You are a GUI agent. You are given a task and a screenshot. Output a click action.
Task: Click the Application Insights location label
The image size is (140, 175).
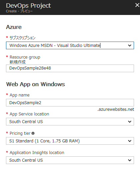pos(37,153)
